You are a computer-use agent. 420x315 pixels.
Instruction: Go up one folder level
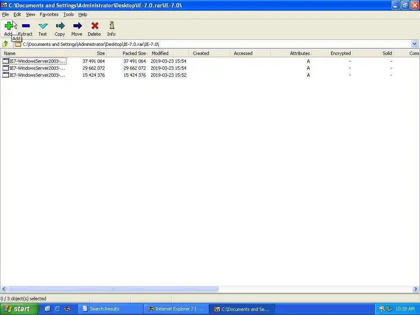pos(5,44)
